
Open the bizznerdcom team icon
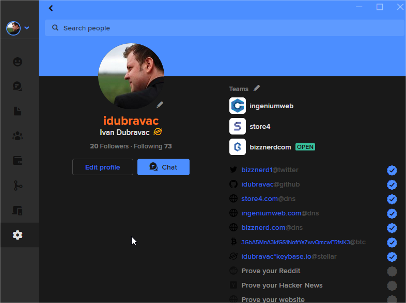(238, 147)
